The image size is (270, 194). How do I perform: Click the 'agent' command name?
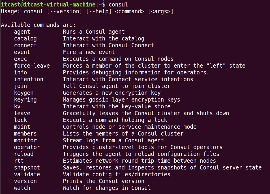[22, 32]
